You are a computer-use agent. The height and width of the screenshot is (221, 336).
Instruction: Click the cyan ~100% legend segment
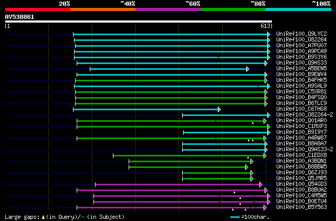299,9
